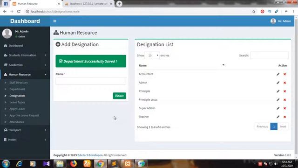Open Apply Leave submenu item
The height and width of the screenshot is (168, 298).
(x=17, y=109)
